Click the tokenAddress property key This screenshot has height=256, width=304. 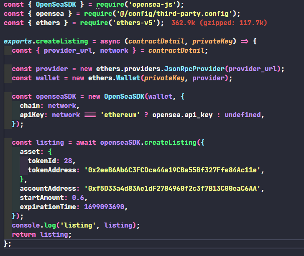click(52, 170)
